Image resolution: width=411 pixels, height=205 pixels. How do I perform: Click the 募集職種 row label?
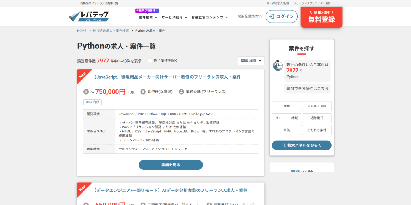[93, 149]
